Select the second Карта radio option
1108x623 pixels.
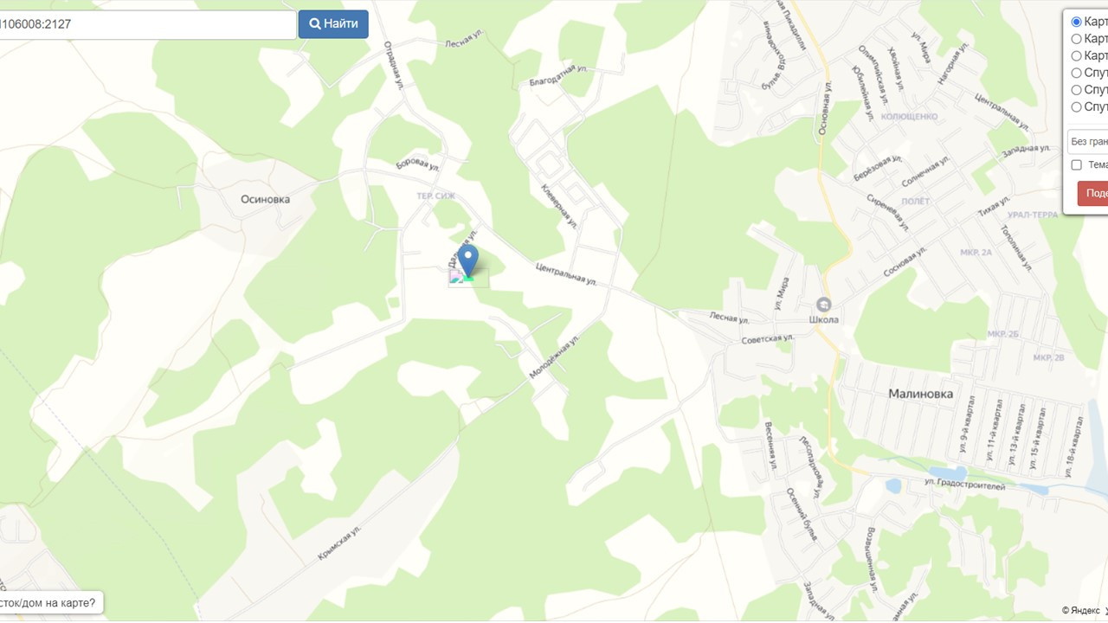pos(1077,39)
